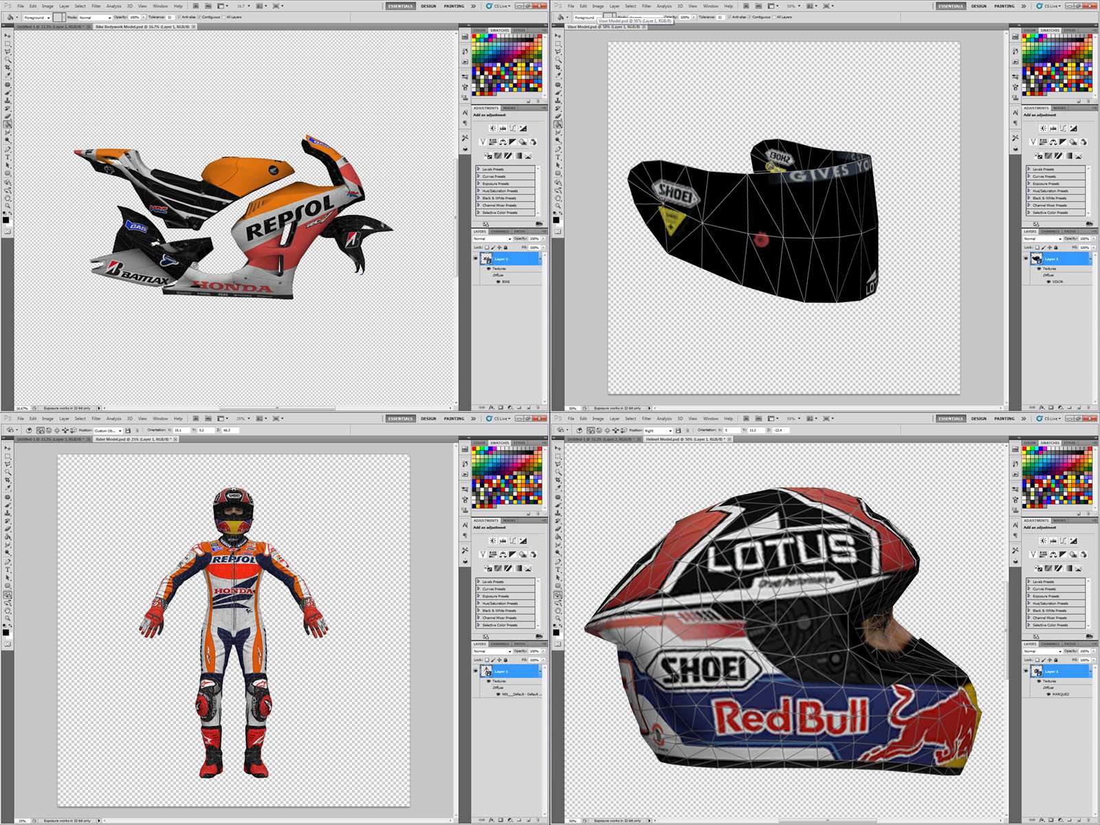Image resolution: width=1100 pixels, height=825 pixels.
Task: Select the Paint Bucket tool in the bike window
Action: point(8,124)
